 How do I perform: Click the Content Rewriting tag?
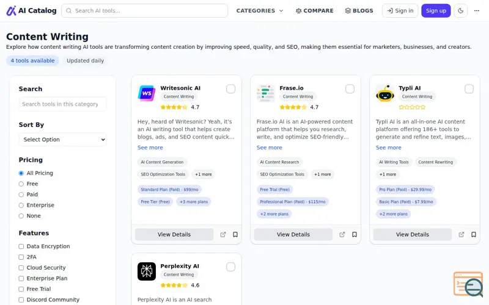coord(435,162)
